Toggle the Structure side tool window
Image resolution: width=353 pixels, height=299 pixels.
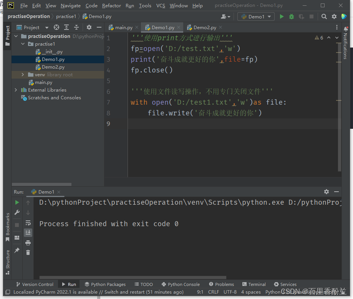click(8, 262)
